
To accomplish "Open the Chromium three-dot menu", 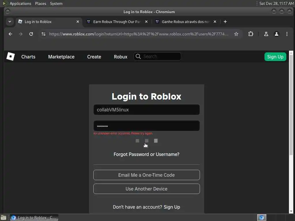I will click(287, 34).
